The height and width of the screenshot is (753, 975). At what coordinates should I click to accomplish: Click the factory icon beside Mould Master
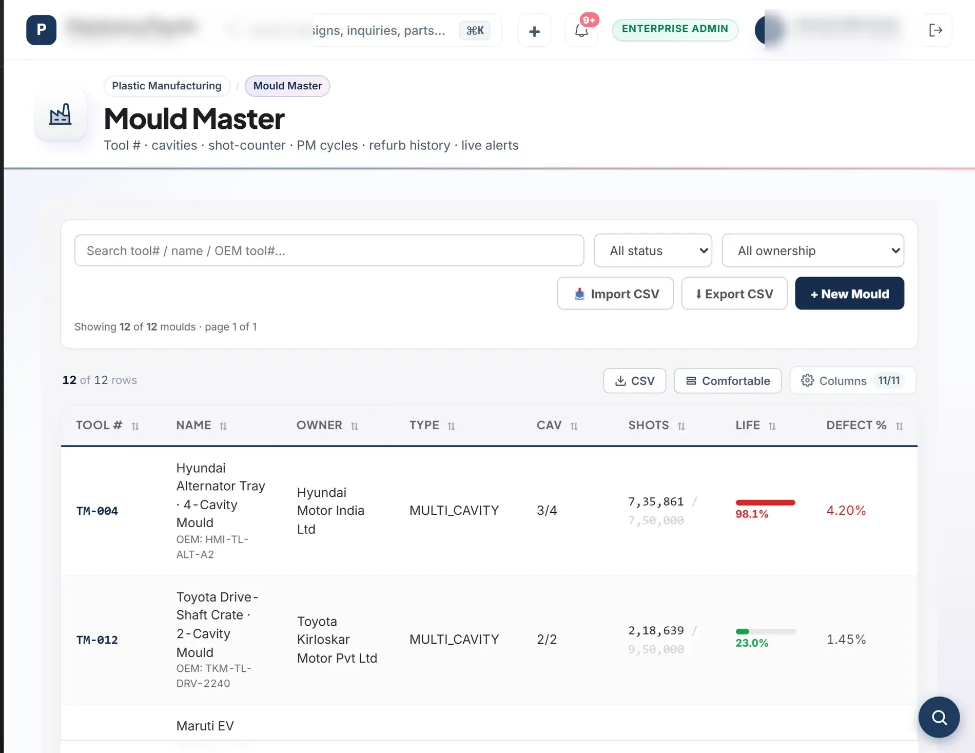(x=60, y=115)
